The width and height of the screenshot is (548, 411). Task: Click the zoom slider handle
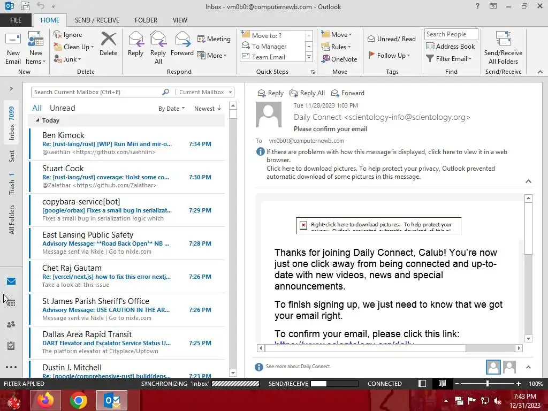[x=488, y=383]
